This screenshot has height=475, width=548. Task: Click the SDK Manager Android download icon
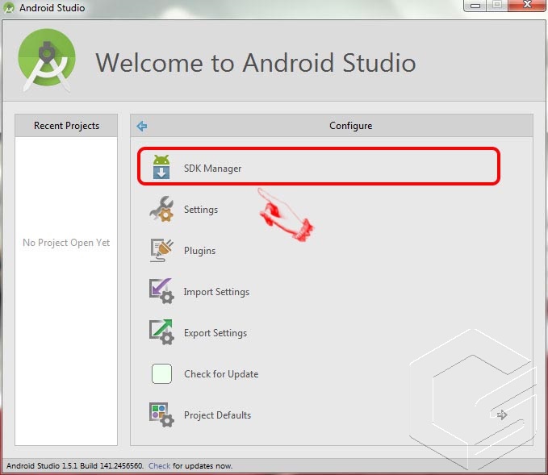coord(161,167)
